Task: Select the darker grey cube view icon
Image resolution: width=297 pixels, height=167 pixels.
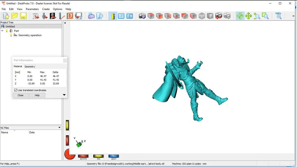Action: pos(210,16)
